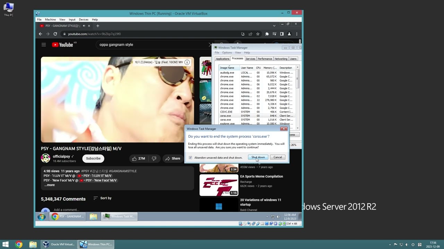The image size is (444, 249).
Task: Expand description with ...more
Action: (49, 185)
